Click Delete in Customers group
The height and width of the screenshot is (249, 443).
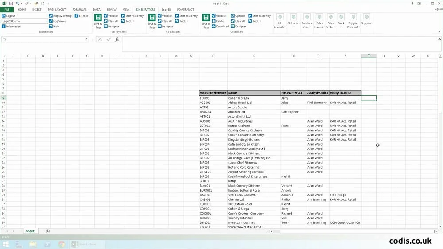(x=218, y=21)
